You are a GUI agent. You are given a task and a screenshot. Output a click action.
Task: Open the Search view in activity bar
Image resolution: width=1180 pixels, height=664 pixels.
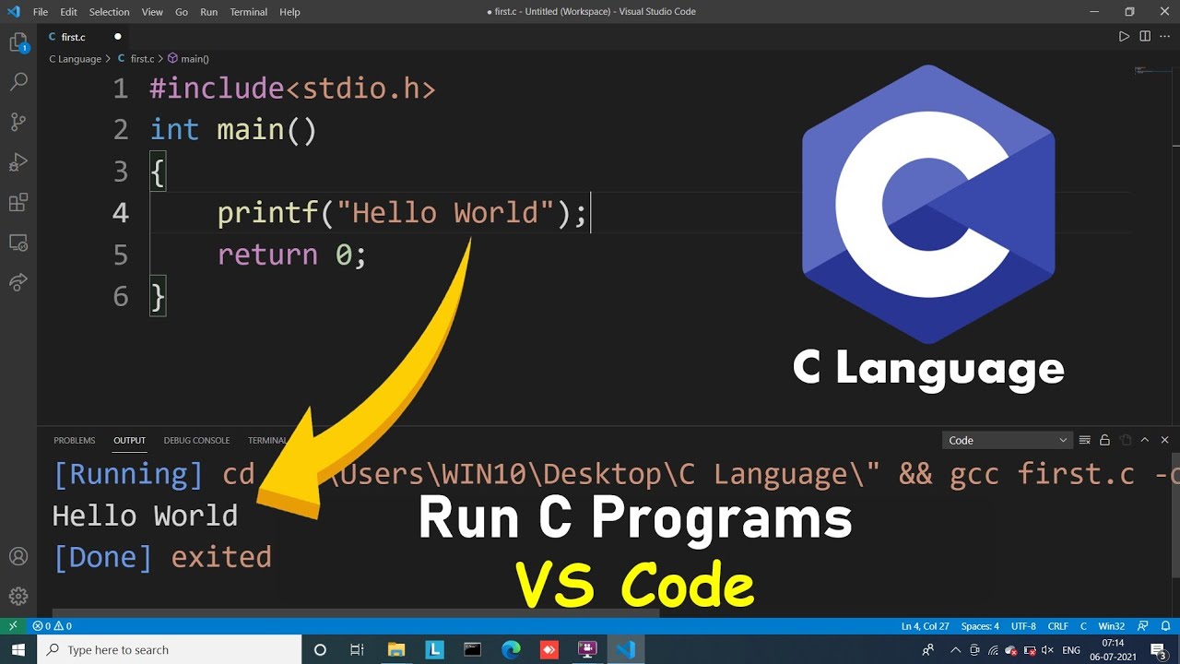point(18,82)
